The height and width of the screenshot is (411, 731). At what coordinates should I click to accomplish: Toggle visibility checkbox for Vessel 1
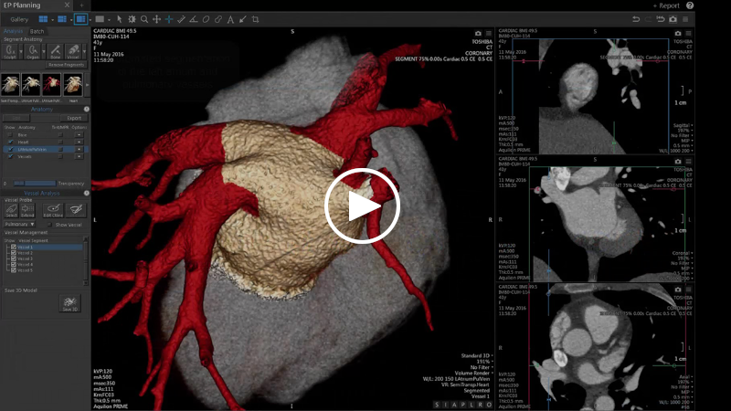point(14,247)
